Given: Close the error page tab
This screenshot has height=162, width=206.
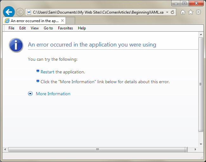Looking at the screenshot, I should coord(62,21).
